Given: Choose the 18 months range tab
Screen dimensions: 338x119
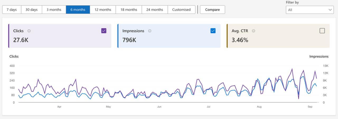Looking at the screenshot, I should click(129, 10).
